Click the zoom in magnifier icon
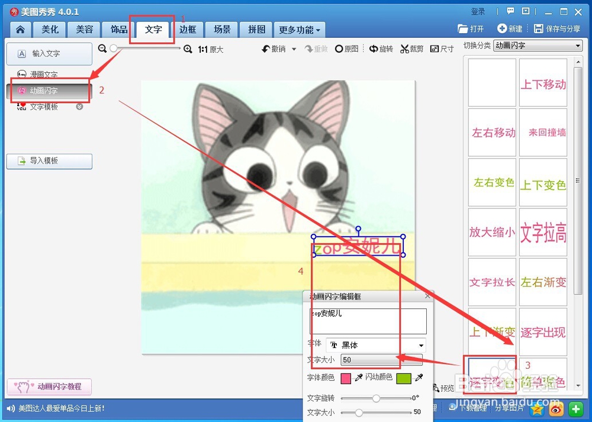The height and width of the screenshot is (422, 592). click(x=188, y=49)
